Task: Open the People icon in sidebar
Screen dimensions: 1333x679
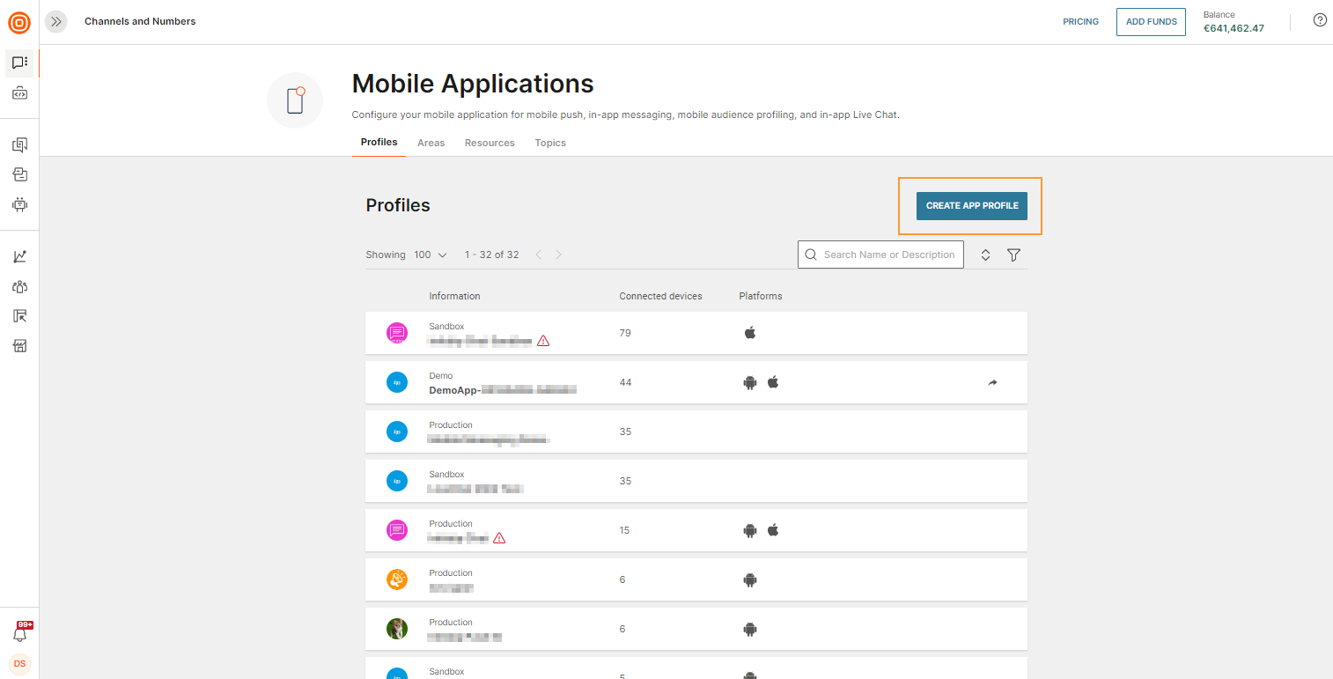Action: 19,286
